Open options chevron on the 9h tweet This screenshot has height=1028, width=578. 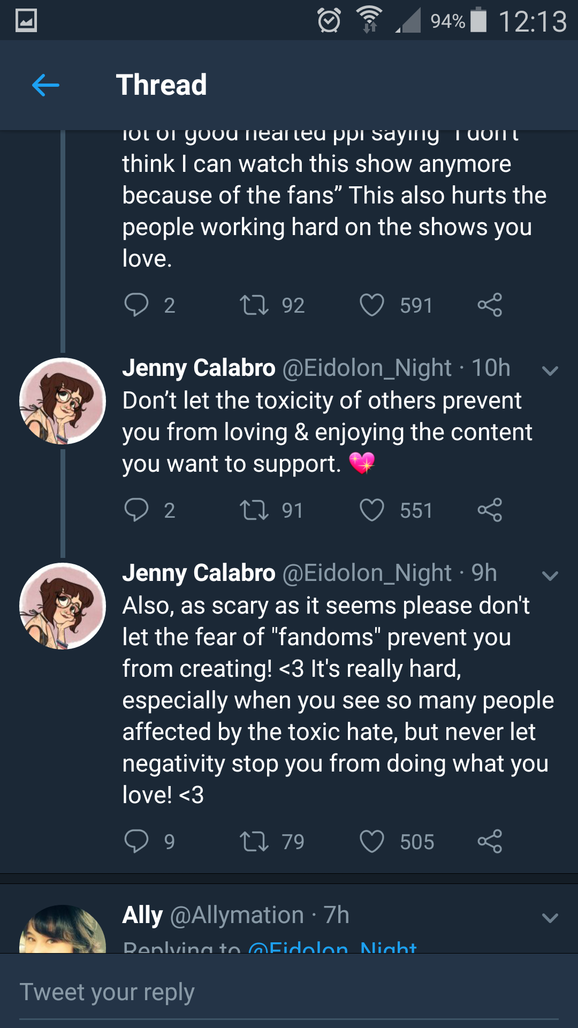tap(550, 576)
